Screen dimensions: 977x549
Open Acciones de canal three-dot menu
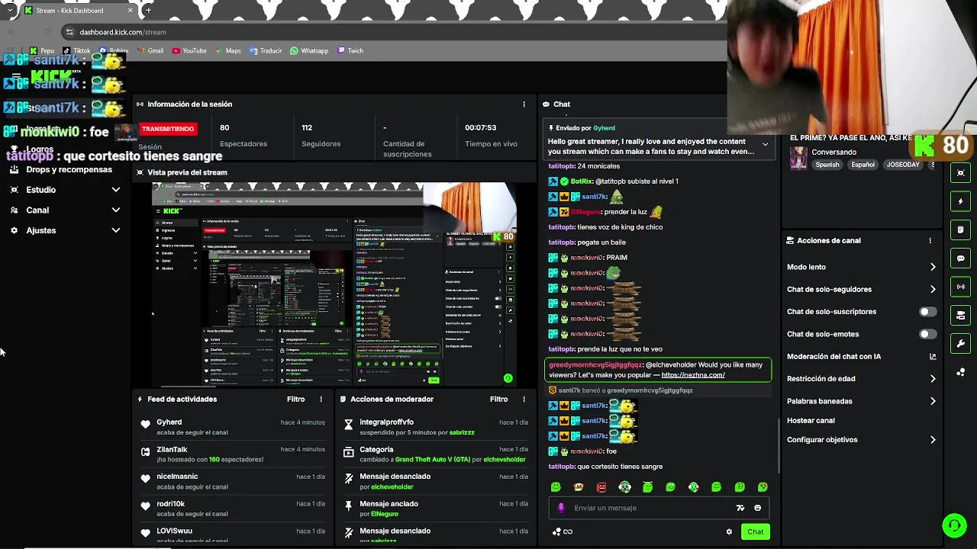coord(930,241)
